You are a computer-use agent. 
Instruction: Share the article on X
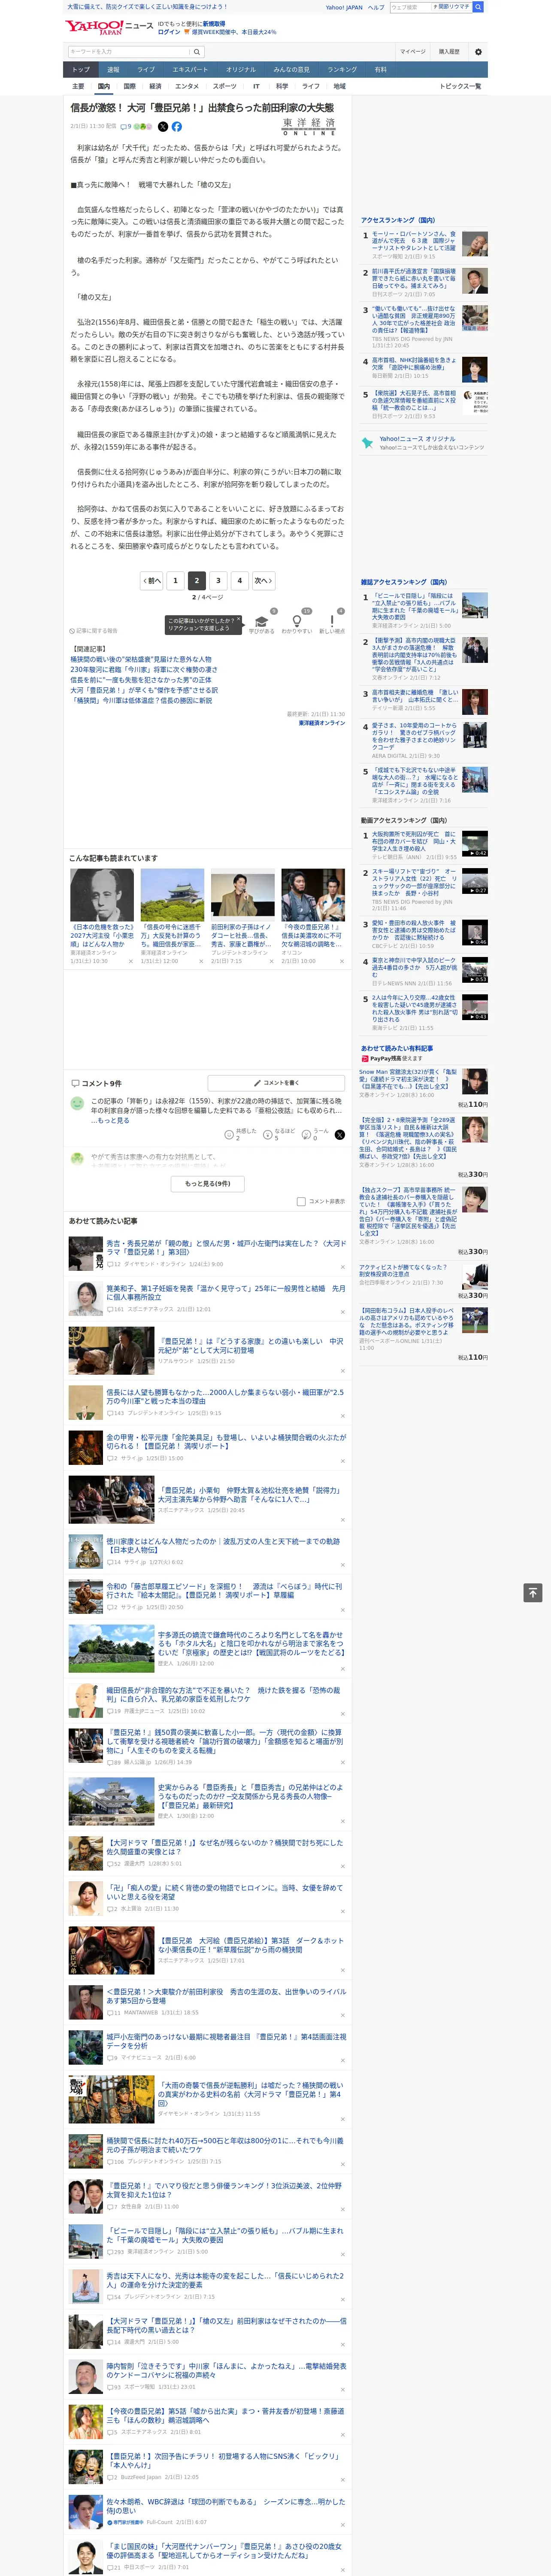pyautogui.click(x=163, y=127)
